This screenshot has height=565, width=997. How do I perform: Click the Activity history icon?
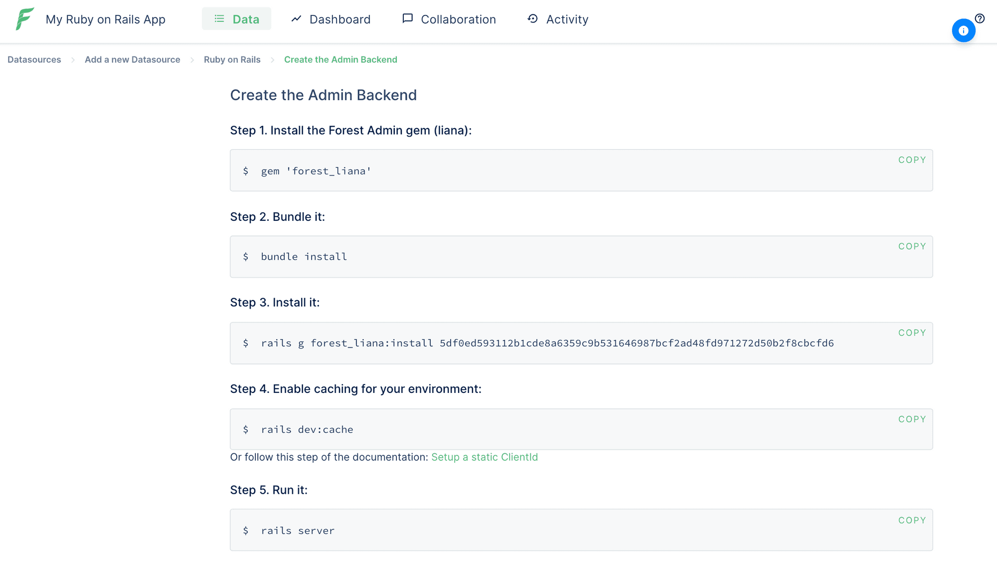(x=532, y=19)
